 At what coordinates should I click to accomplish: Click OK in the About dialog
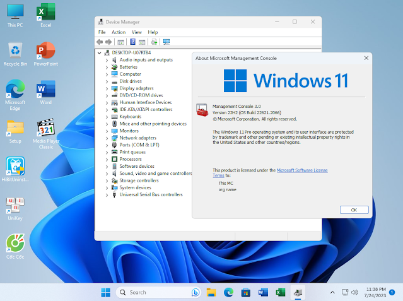(354, 210)
